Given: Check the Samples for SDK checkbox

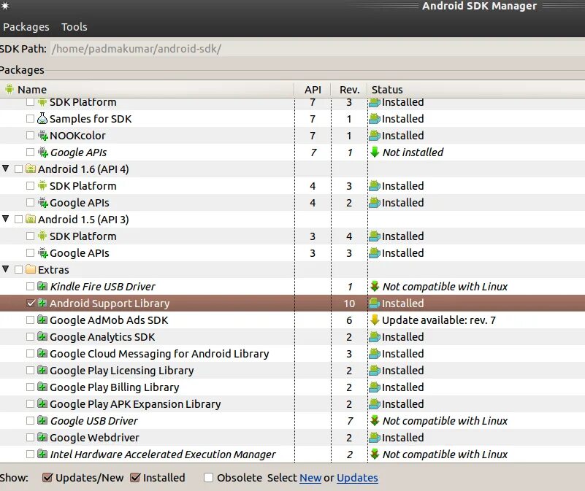Looking at the screenshot, I should 30,119.
